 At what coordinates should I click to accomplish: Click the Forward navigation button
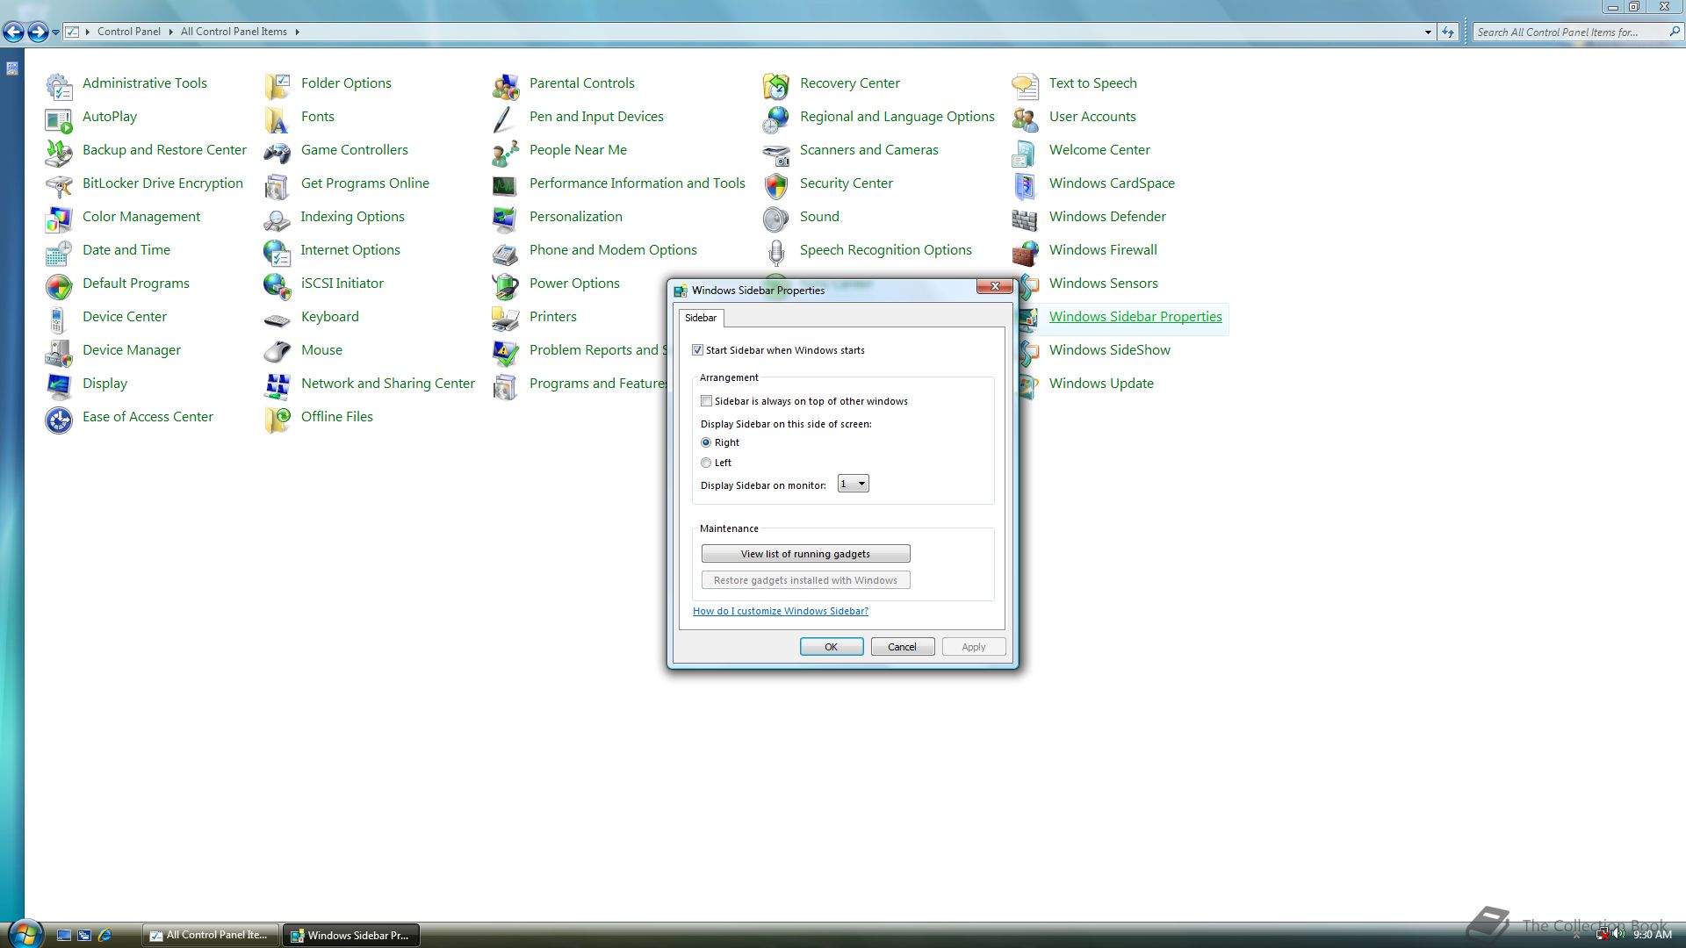point(37,32)
